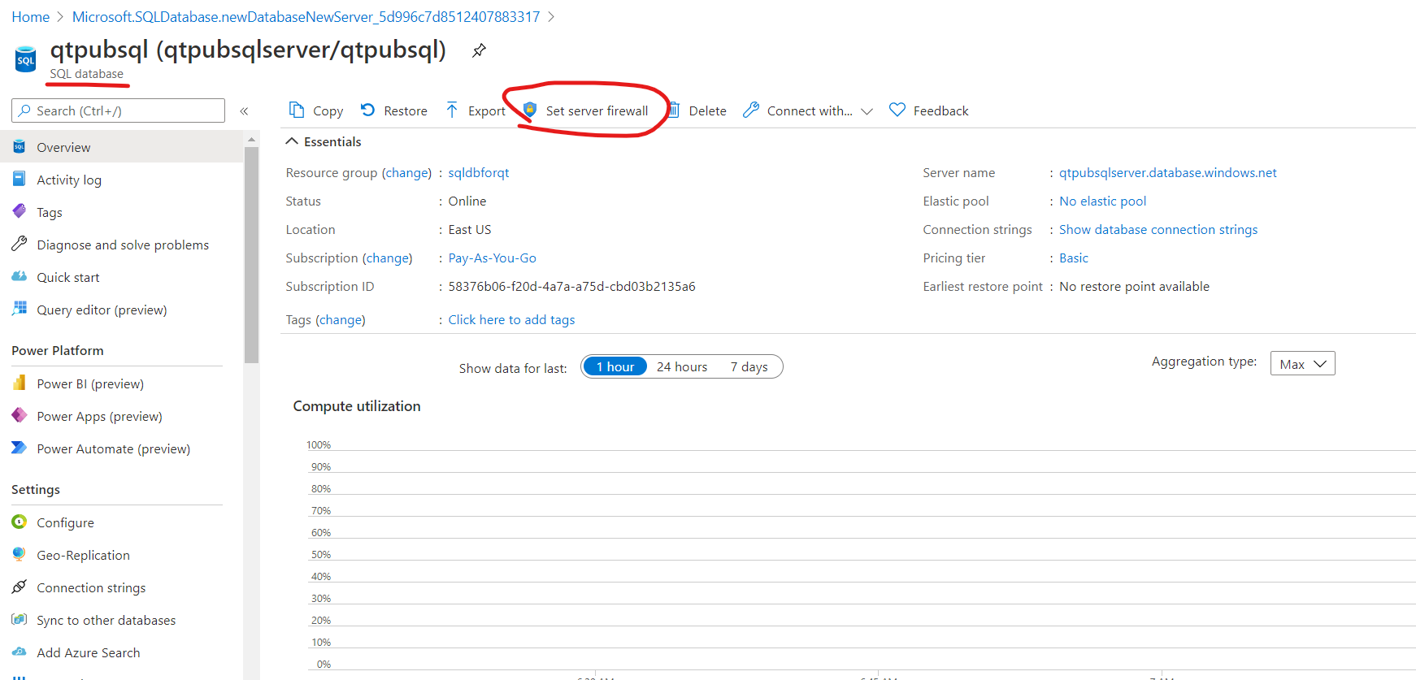Open the Aggregation type Max dropdown
Viewport: 1416px width, 680px height.
(1302, 364)
